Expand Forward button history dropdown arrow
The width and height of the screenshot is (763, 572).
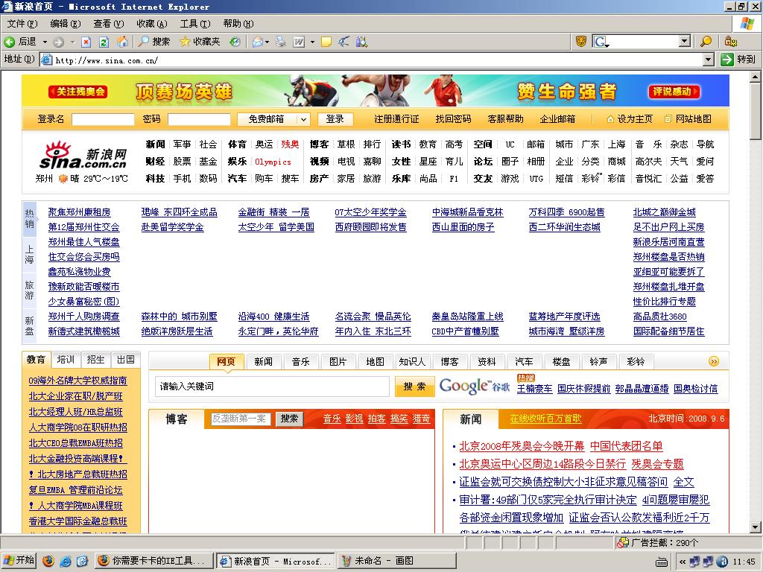72,42
